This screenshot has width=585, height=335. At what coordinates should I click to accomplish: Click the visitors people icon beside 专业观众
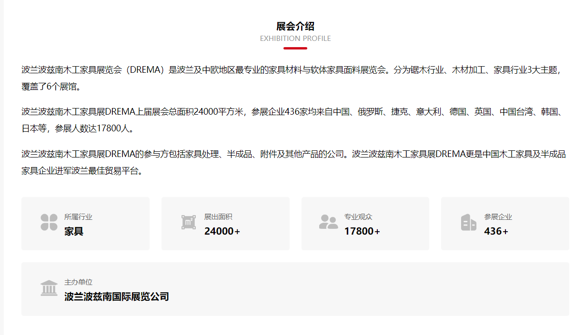point(328,222)
